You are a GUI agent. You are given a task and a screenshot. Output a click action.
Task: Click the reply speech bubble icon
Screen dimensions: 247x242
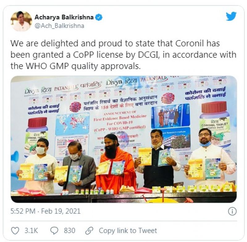(x=54, y=231)
